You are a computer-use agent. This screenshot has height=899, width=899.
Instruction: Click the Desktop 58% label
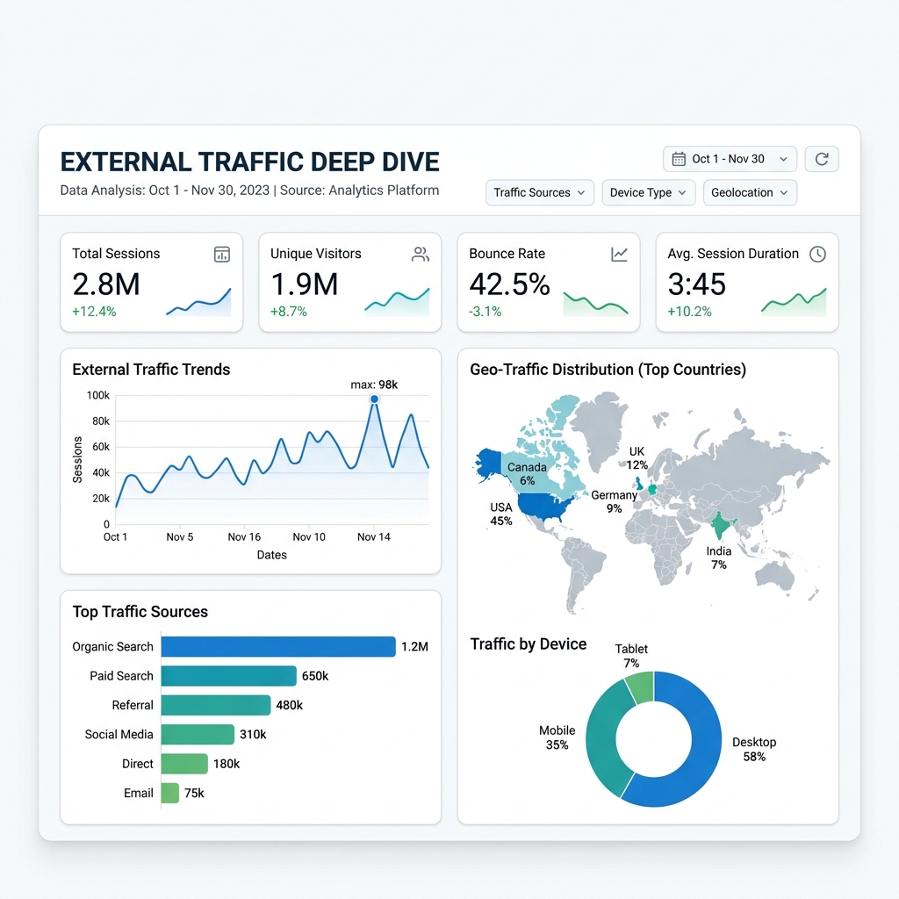754,750
